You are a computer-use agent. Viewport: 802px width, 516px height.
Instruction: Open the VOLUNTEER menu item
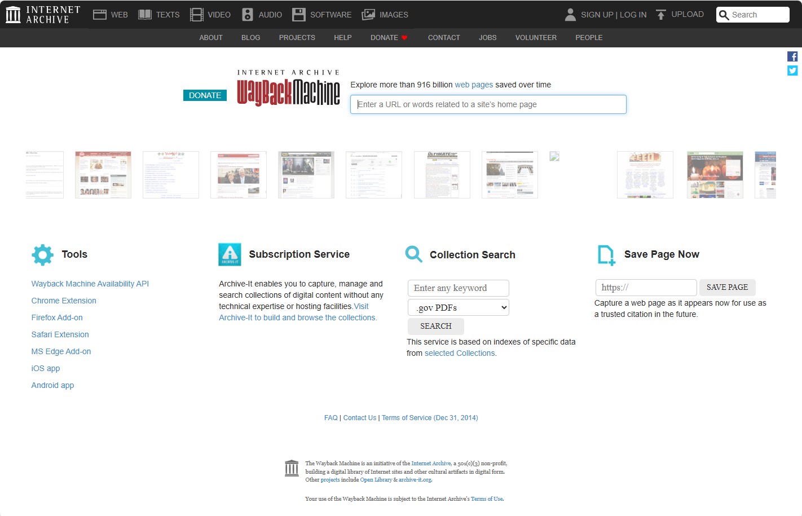535,37
